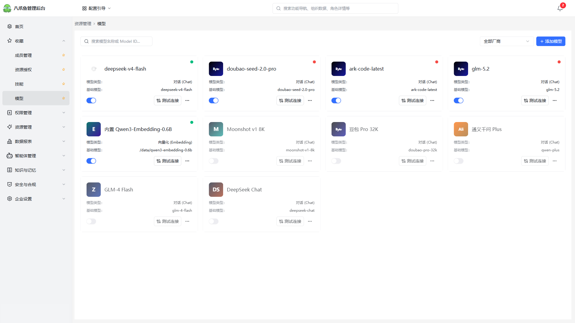Disable the deepseek-v4-flash model switch
575x323 pixels.
pos(91,100)
